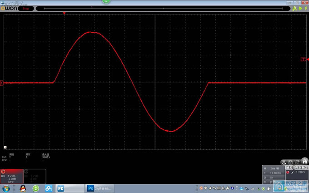Screen dimensions: 309x193
Task: Click the yellow Autoset 'A' icon
Action: [x=295, y=8]
